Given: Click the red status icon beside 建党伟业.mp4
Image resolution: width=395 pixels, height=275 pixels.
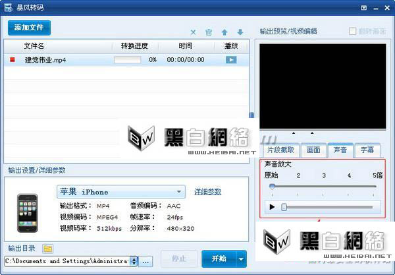Looking at the screenshot, I should coord(11,60).
